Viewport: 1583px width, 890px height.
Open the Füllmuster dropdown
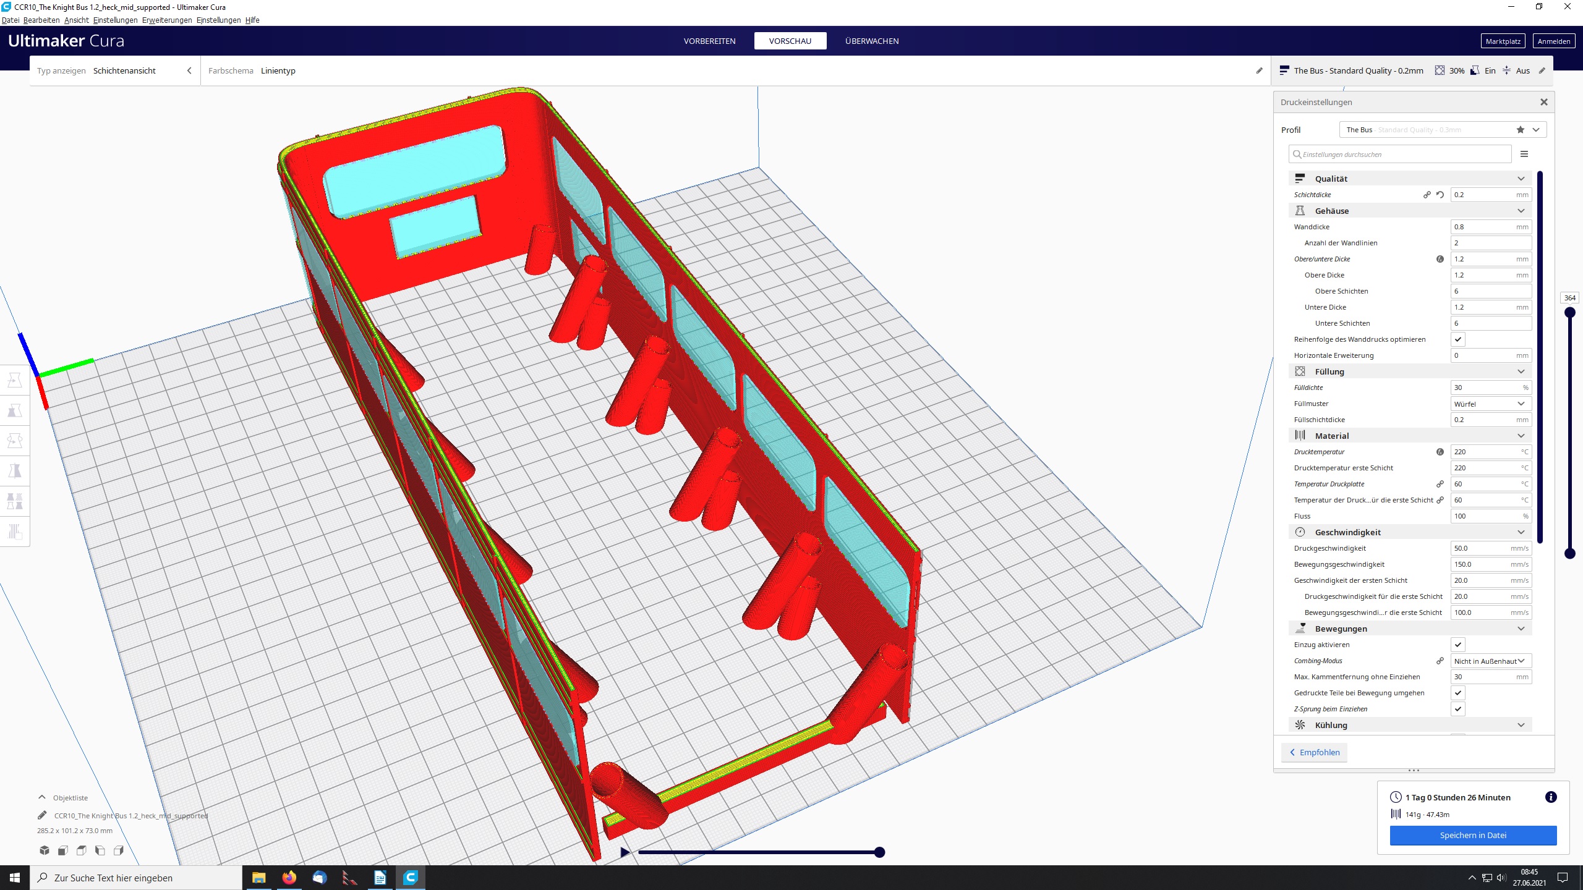point(1490,404)
